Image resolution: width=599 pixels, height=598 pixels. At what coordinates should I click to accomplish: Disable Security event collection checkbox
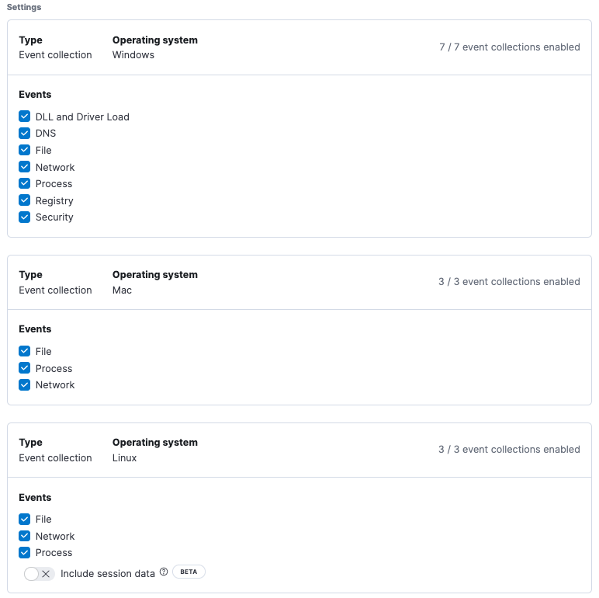pos(25,217)
